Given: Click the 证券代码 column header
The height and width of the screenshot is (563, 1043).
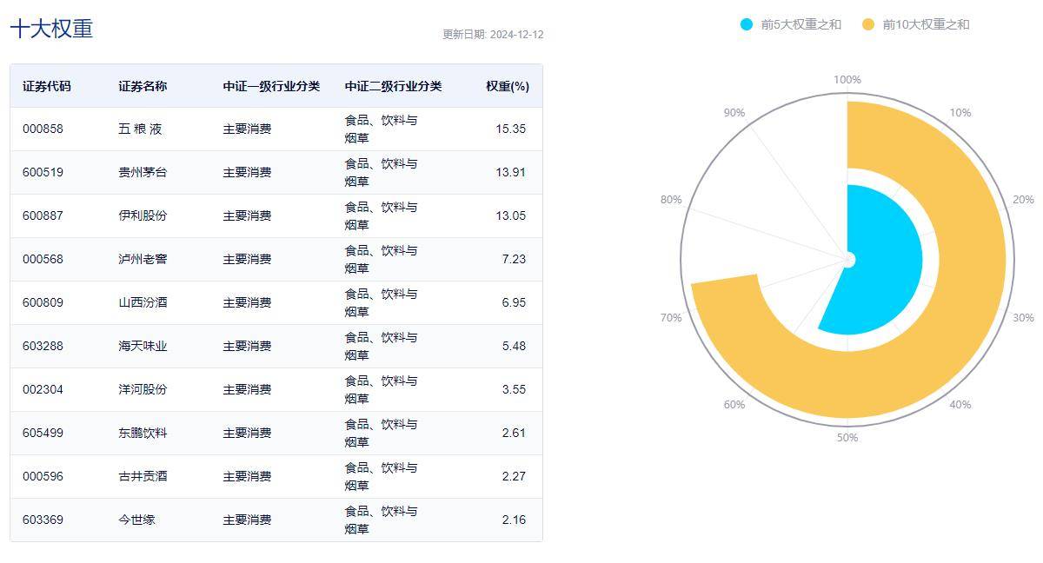Looking at the screenshot, I should (x=46, y=86).
